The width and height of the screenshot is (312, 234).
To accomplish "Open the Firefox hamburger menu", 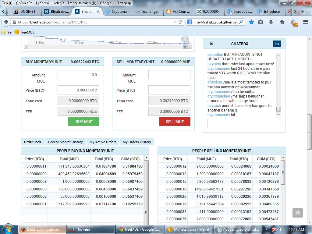I will 306,22.
